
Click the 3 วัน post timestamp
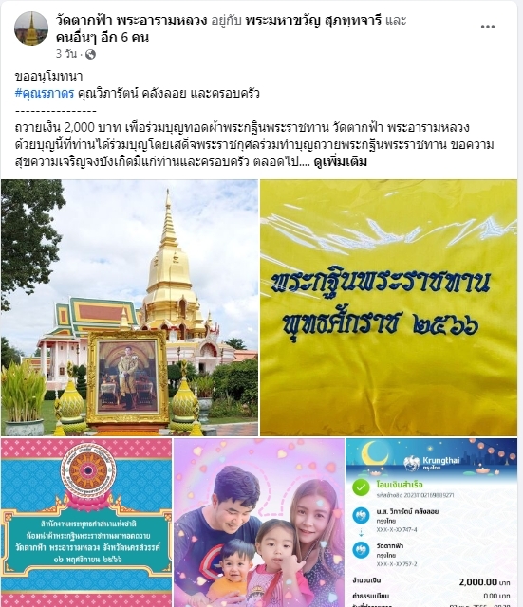point(66,54)
